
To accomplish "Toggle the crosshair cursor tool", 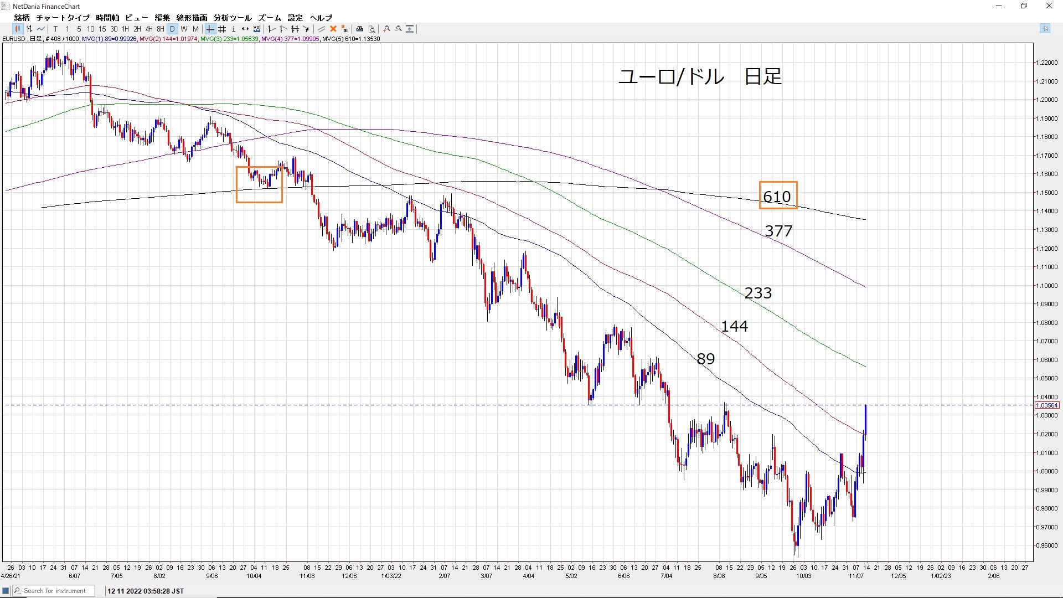I will [x=210, y=29].
